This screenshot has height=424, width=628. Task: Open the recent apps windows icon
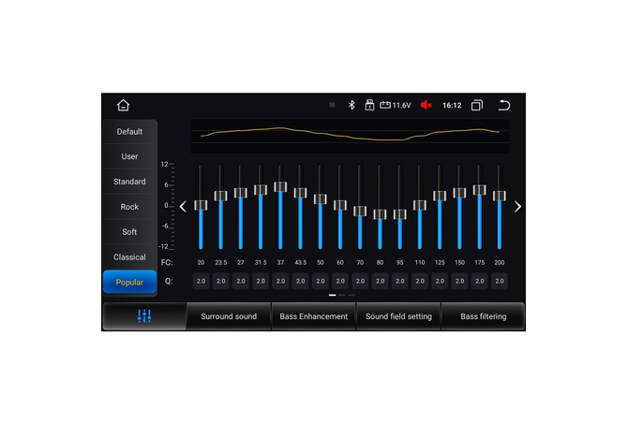pos(477,105)
